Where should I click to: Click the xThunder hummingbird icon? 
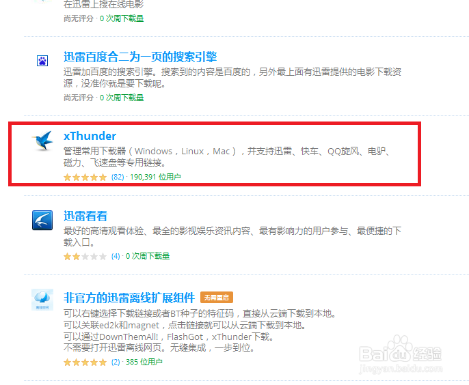tap(42, 141)
